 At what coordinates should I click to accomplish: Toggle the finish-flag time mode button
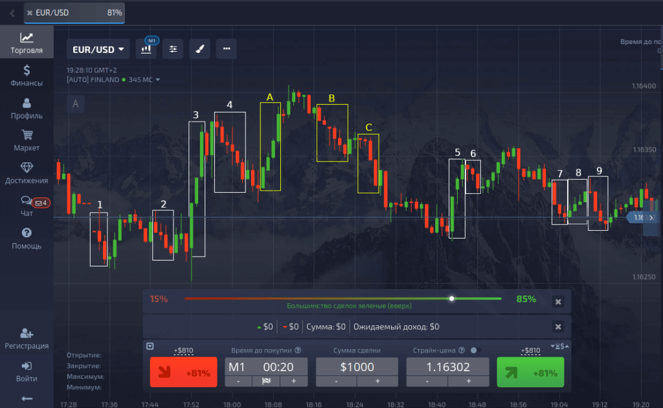click(x=265, y=381)
